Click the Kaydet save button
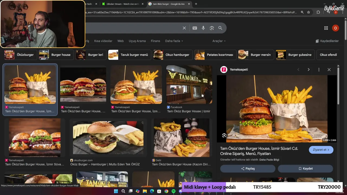Image resolution: width=347 pixels, height=195 pixels. pyautogui.click(x=306, y=168)
